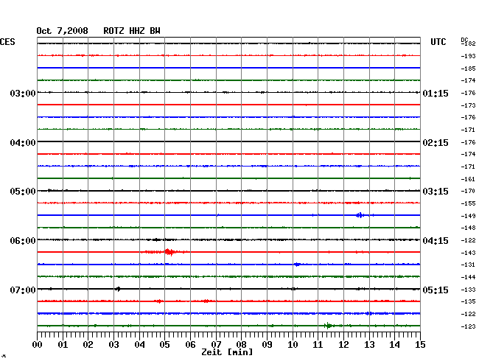The image size is (479, 364).
Task: Click the DC offset value -131
Action: point(468,265)
